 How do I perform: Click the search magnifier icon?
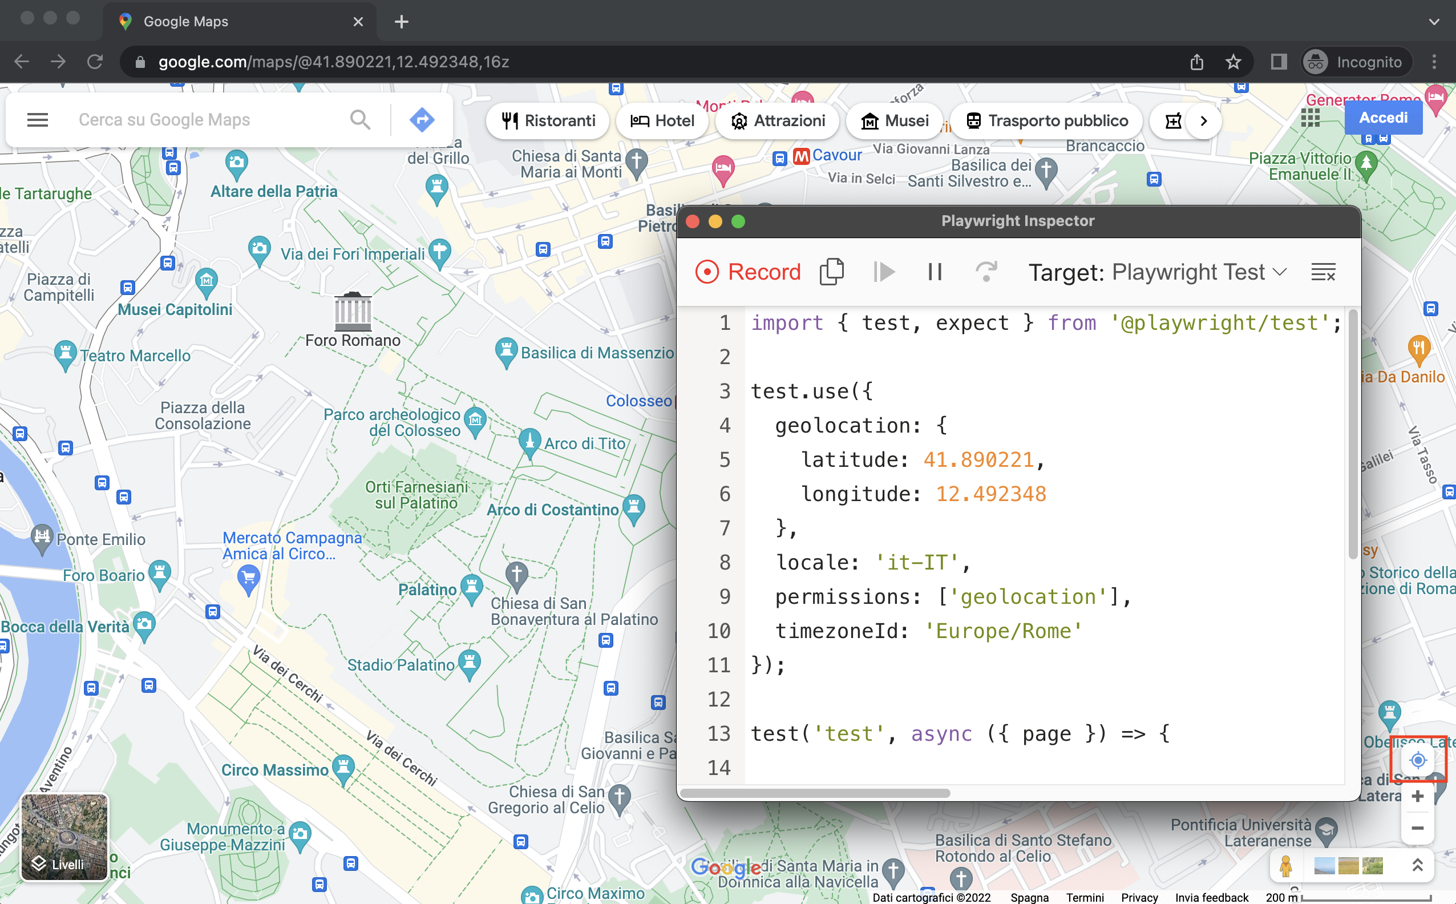pos(361,120)
